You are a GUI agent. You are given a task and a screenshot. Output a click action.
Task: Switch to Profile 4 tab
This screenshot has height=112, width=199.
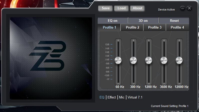[177, 27]
